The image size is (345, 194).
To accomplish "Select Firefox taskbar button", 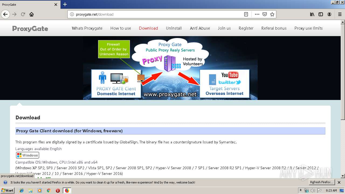I will pos(67,190).
